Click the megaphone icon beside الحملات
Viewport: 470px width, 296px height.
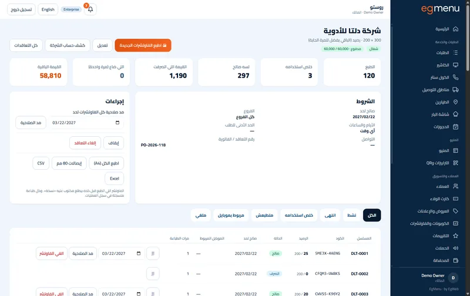pyautogui.click(x=456, y=248)
